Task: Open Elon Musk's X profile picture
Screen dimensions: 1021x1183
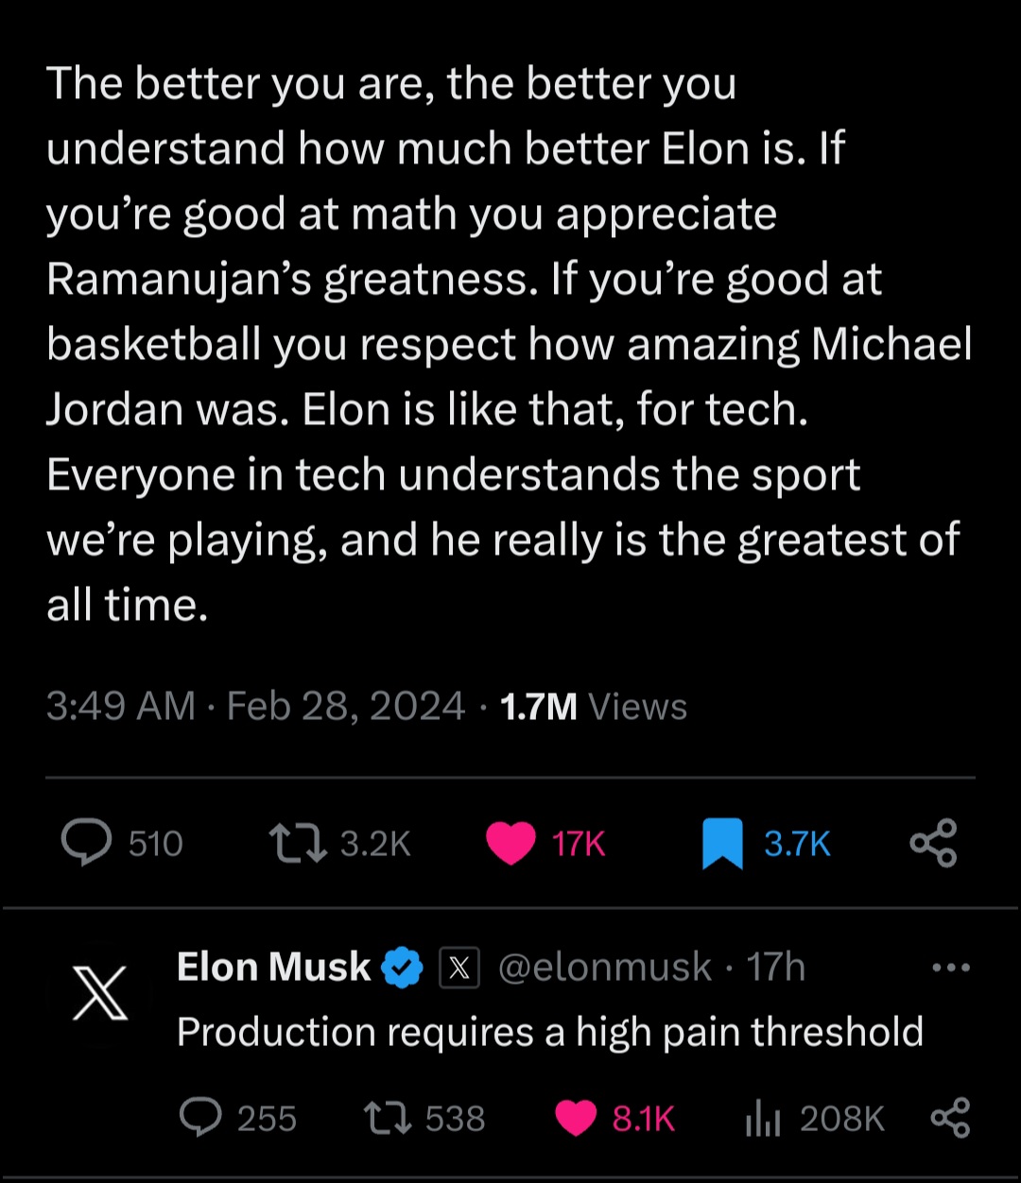Action: (x=100, y=993)
